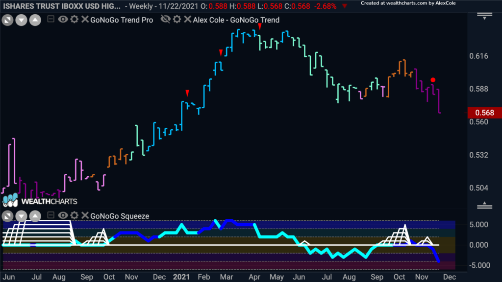Toggle visibility of GoNoGo Trend Pro
This screenshot has width=502, height=282.
[63, 19]
